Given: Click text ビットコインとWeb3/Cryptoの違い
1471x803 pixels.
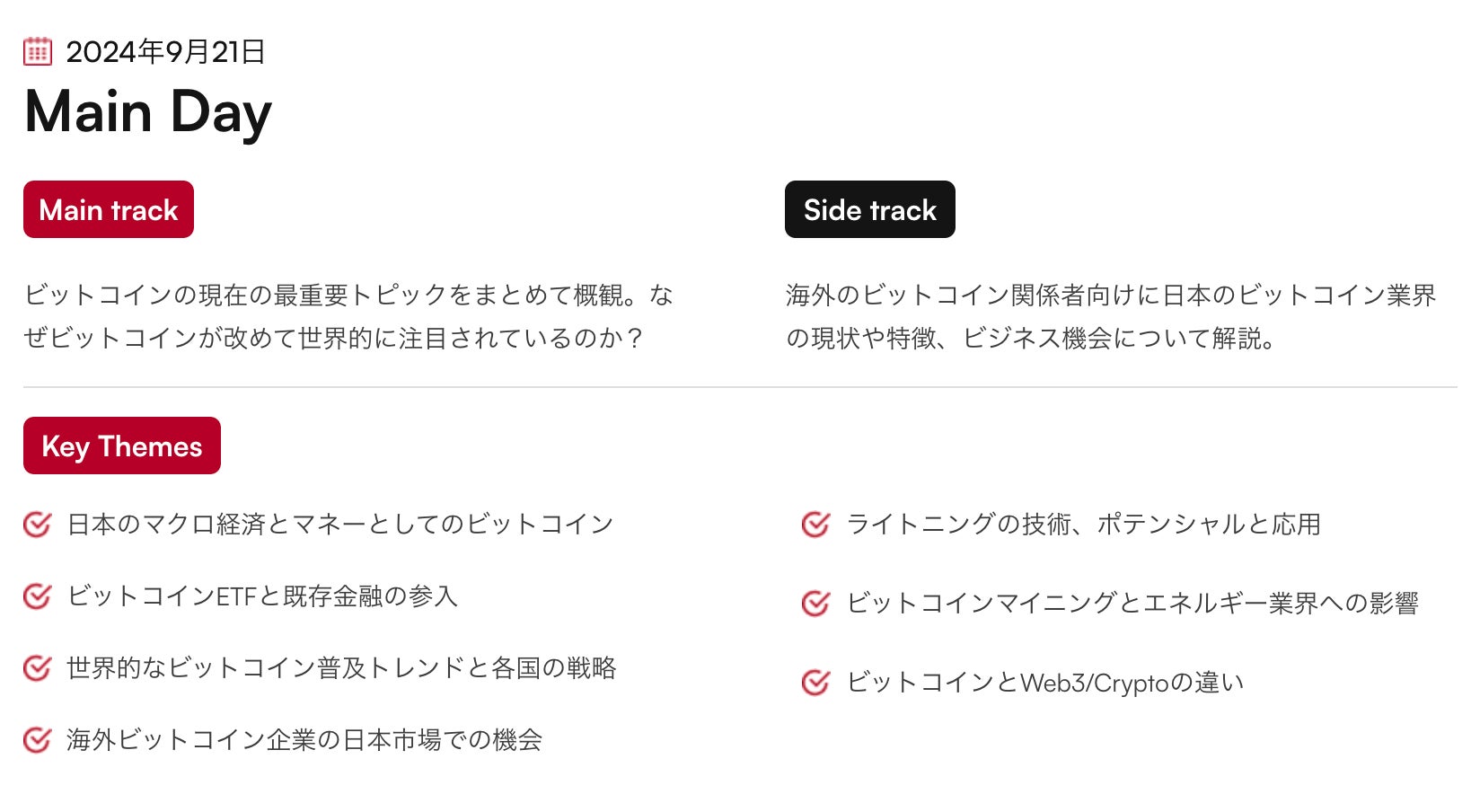Looking at the screenshot, I should coord(1045,683).
